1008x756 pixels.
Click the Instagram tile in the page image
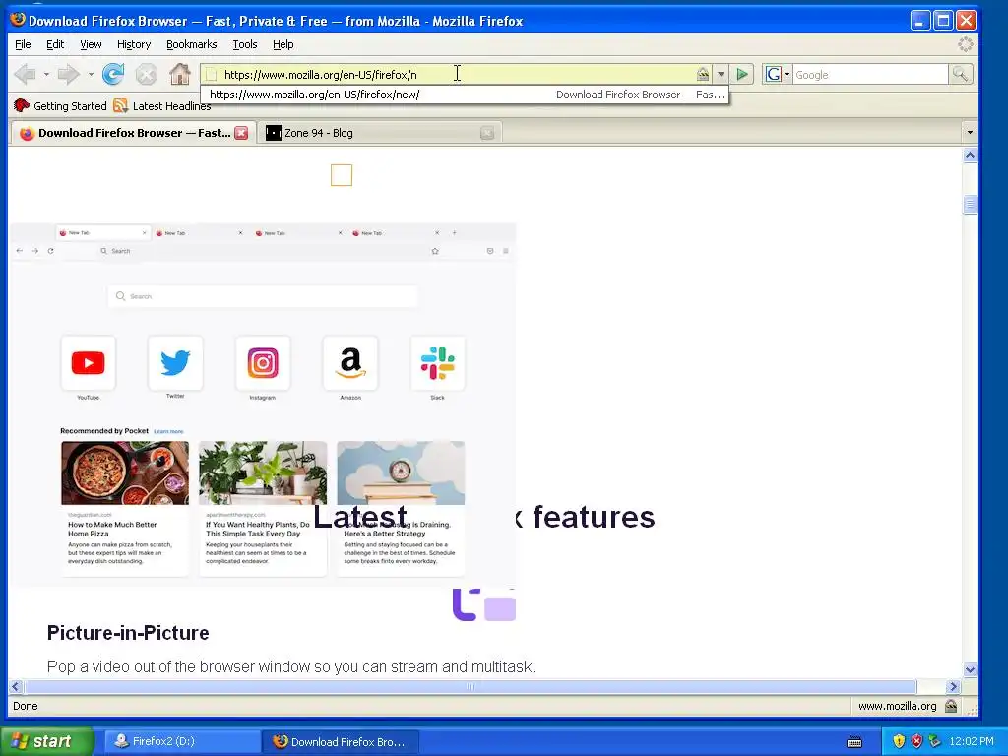263,363
